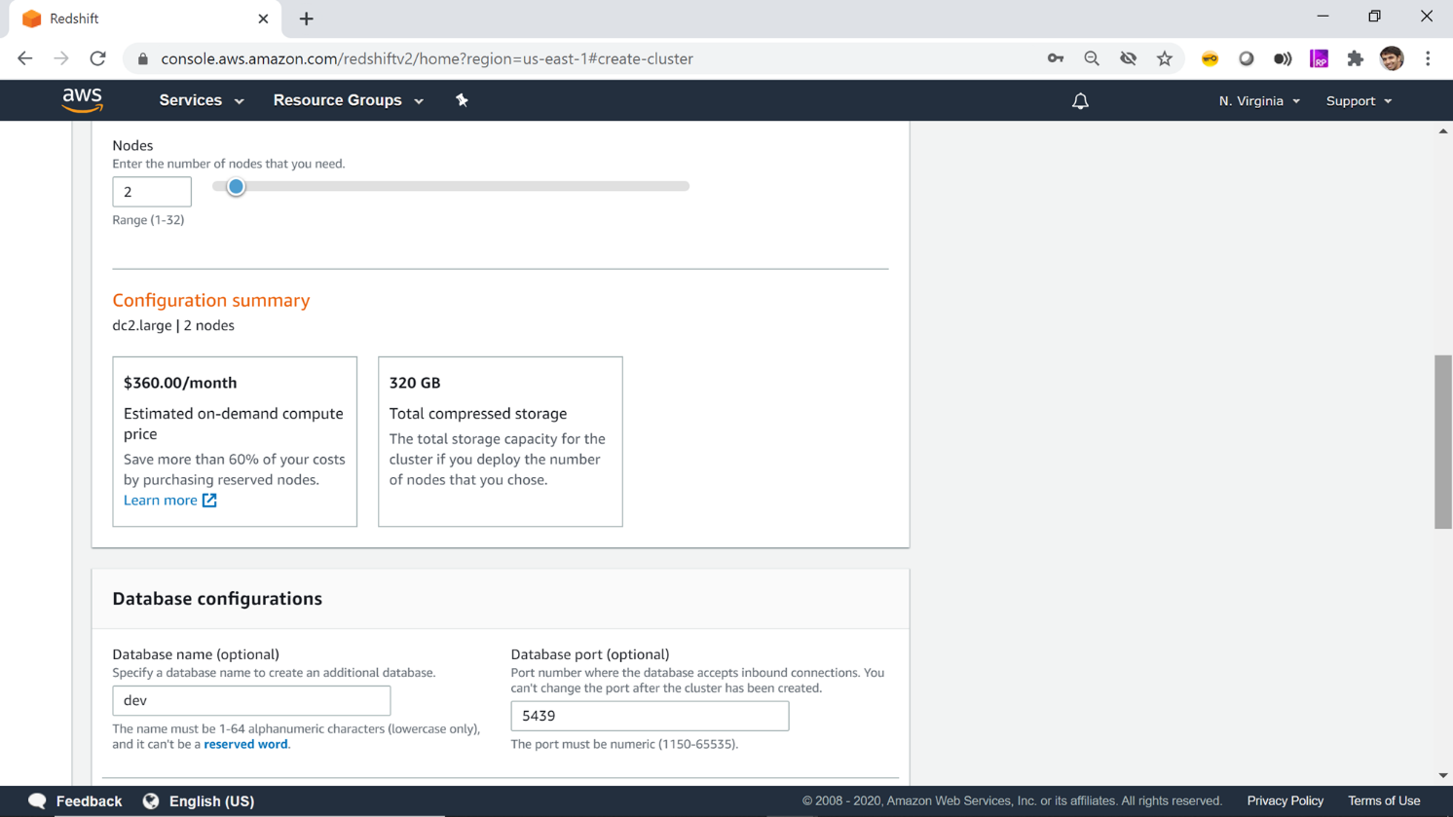Close the Redshift browser tab

pos(263,19)
